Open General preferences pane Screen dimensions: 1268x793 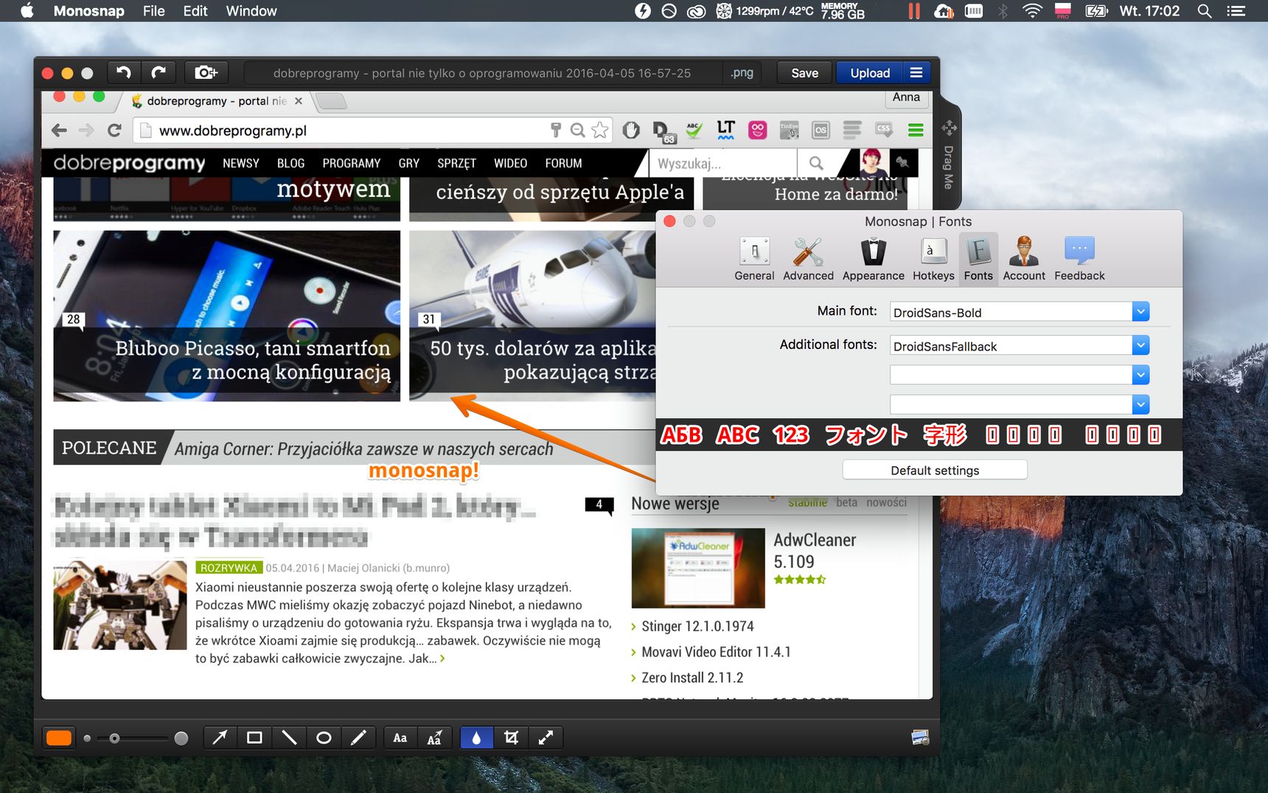[x=754, y=259]
